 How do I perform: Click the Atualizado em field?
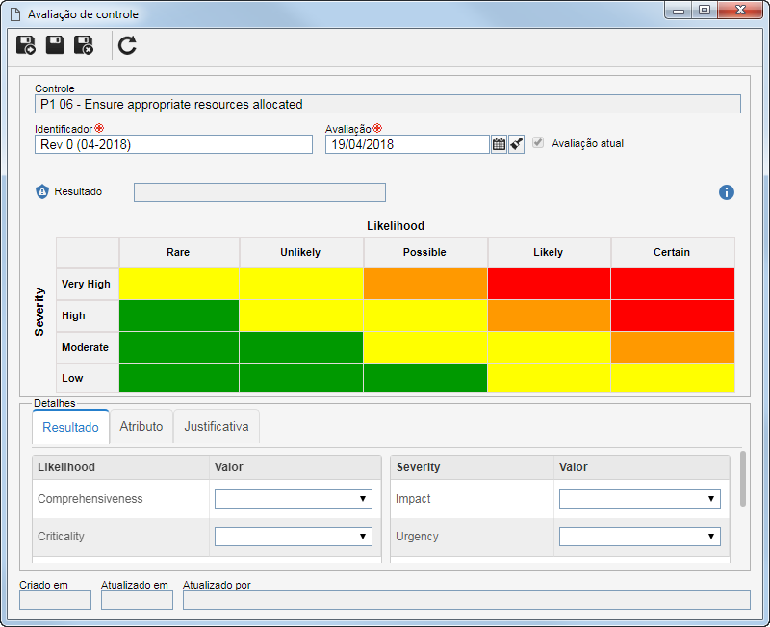[x=137, y=600]
